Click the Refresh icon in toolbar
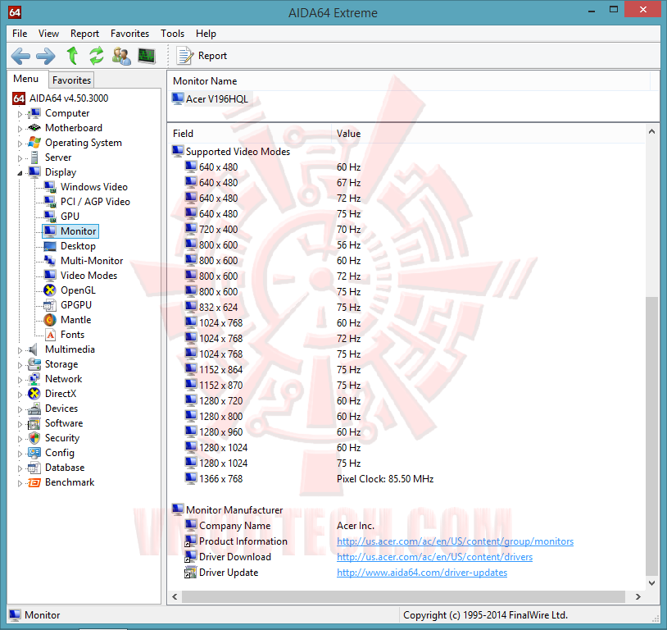This screenshot has height=630, width=667. tap(97, 56)
